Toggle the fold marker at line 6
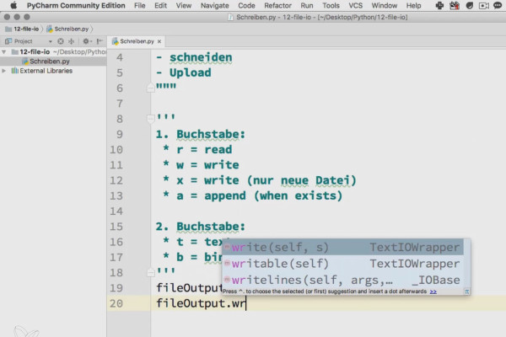The height and width of the screenshot is (337, 506). (150, 88)
